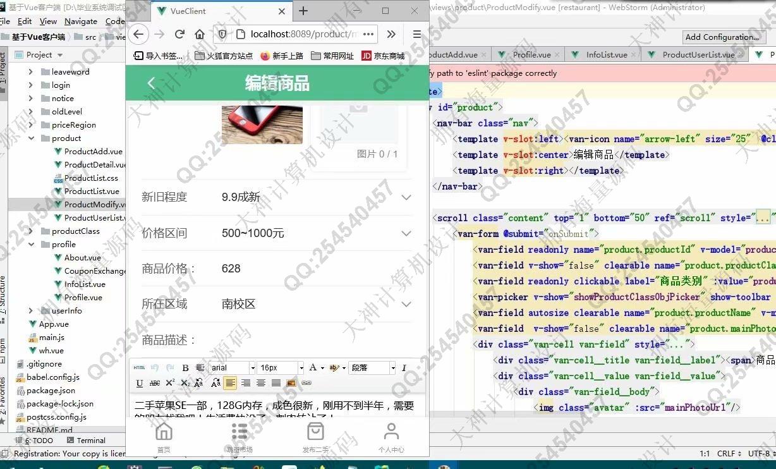Open the 发布二手 tab in the bottom navigation
The image size is (776, 469).
[315, 438]
